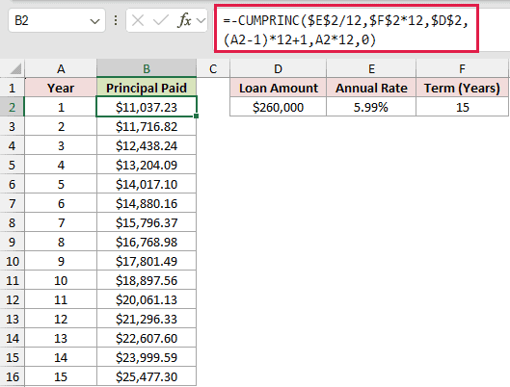The width and height of the screenshot is (510, 387).
Task: Select cell with $15,796.37
Action: coord(147,222)
